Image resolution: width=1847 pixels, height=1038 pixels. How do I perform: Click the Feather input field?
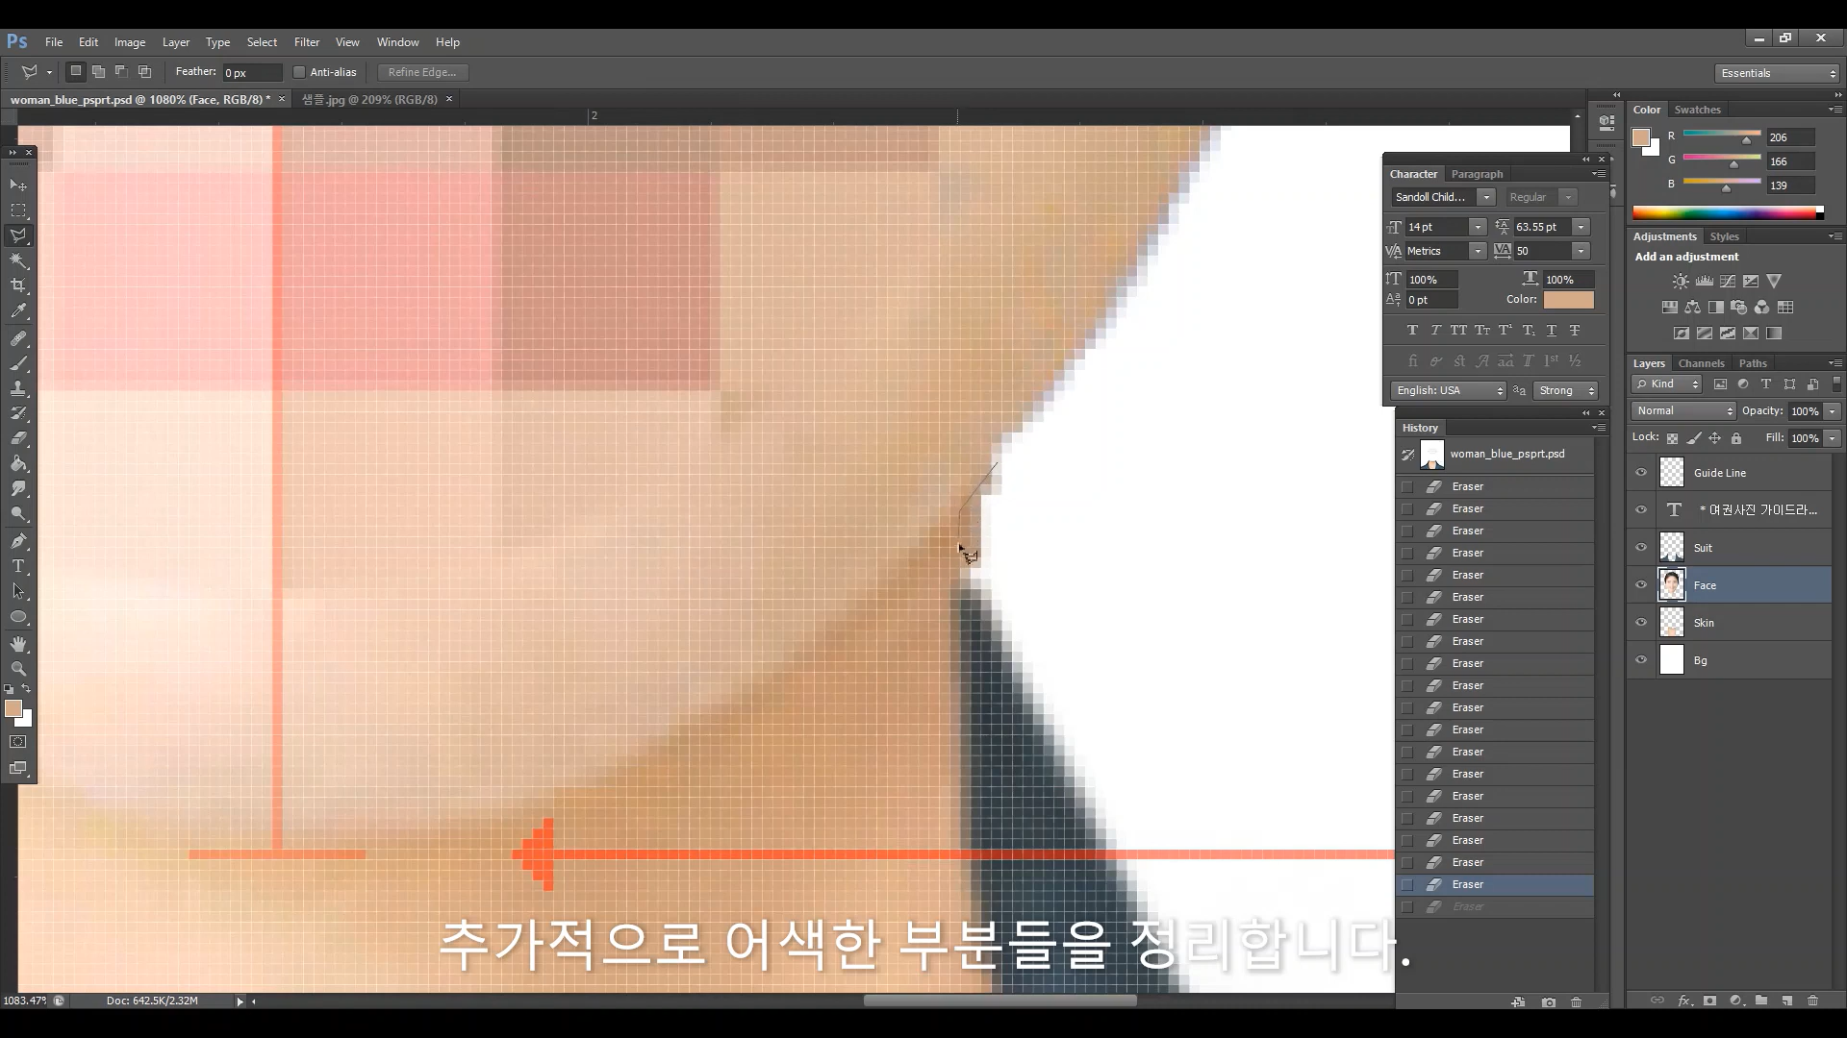click(251, 73)
